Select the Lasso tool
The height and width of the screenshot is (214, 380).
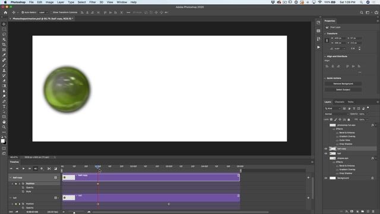coord(4,34)
